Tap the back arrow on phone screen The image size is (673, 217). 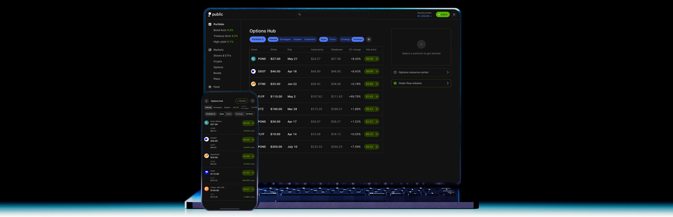(x=207, y=101)
